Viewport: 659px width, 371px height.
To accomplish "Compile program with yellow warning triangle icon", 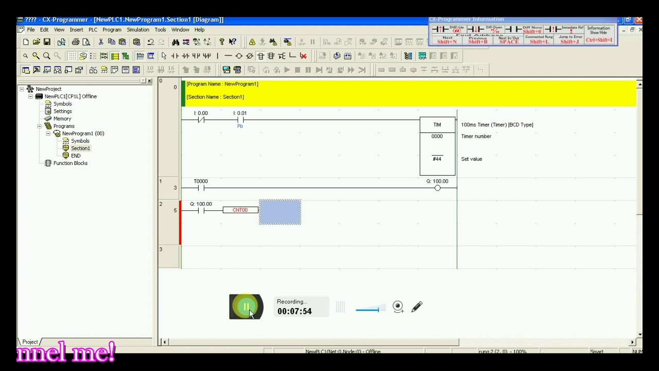I will click(x=252, y=42).
